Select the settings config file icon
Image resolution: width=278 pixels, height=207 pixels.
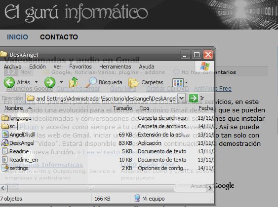(x=5, y=168)
